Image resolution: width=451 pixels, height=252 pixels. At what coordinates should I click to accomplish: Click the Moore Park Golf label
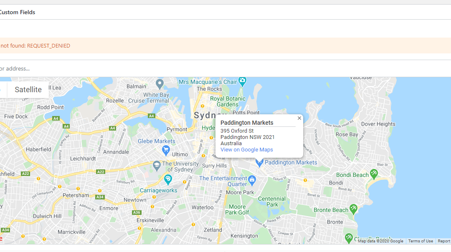click(x=237, y=209)
